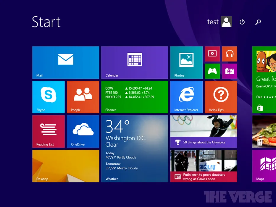The height and width of the screenshot is (207, 276).
Task: Launch Skype from the Start screen
Action: 49,97
